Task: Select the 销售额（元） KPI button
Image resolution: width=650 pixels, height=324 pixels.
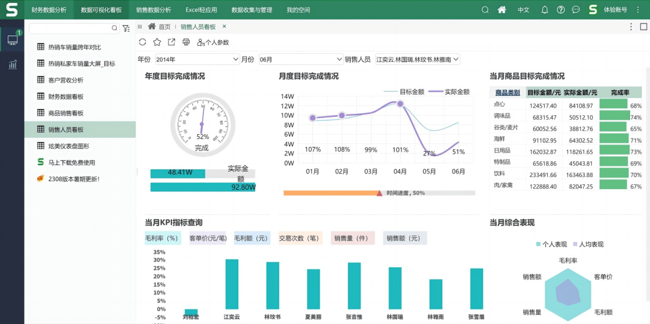Action: tap(405, 238)
